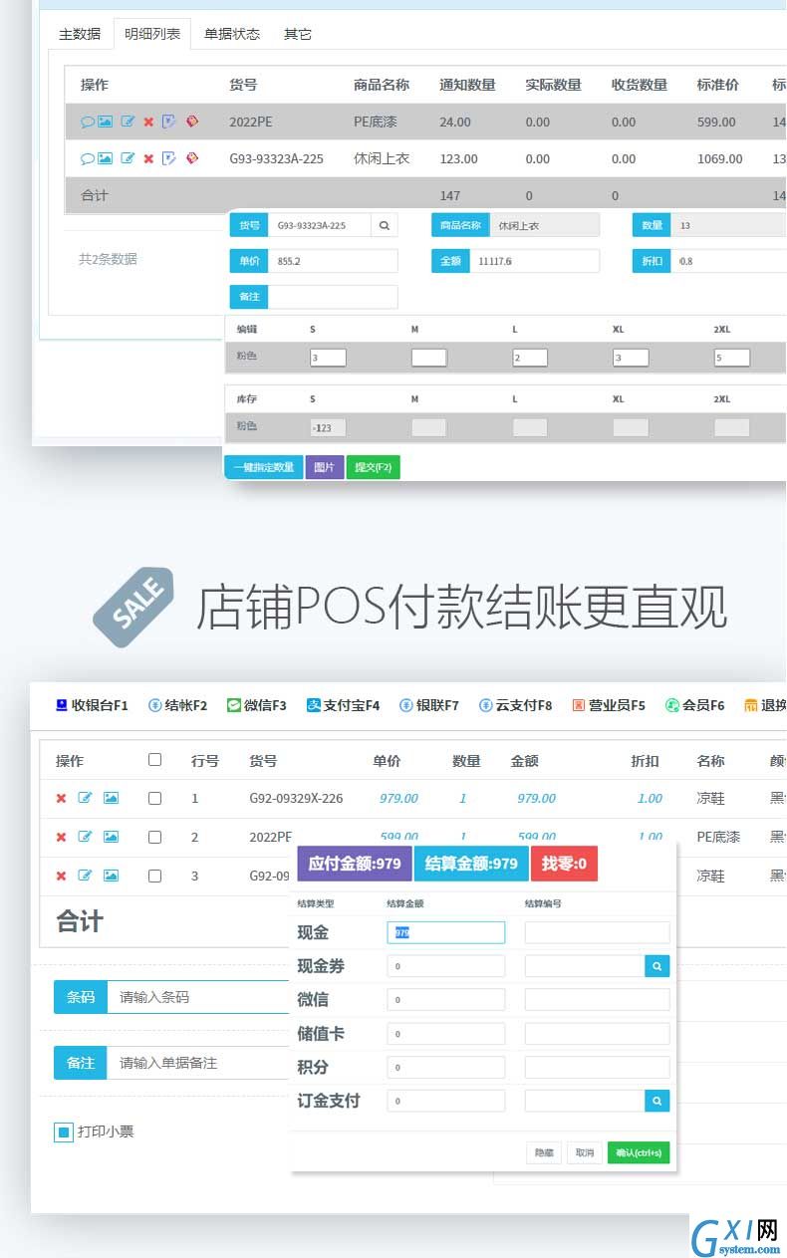
Task: Click size 2XL quantity input for 粉色
Action: (732, 357)
